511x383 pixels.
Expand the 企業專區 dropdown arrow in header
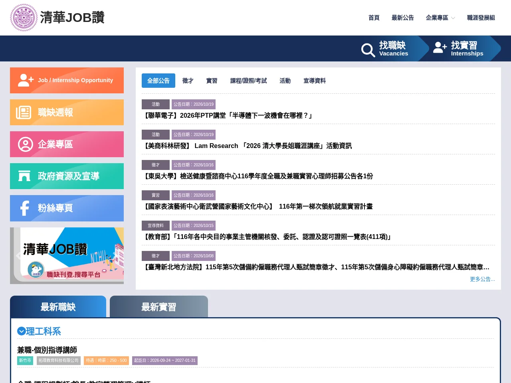(x=453, y=18)
